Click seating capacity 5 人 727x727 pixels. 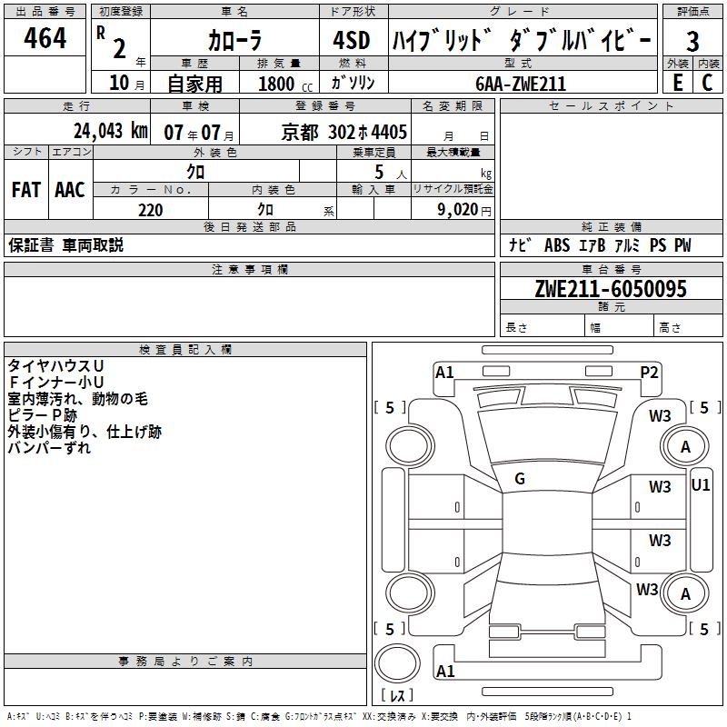[x=391, y=173]
